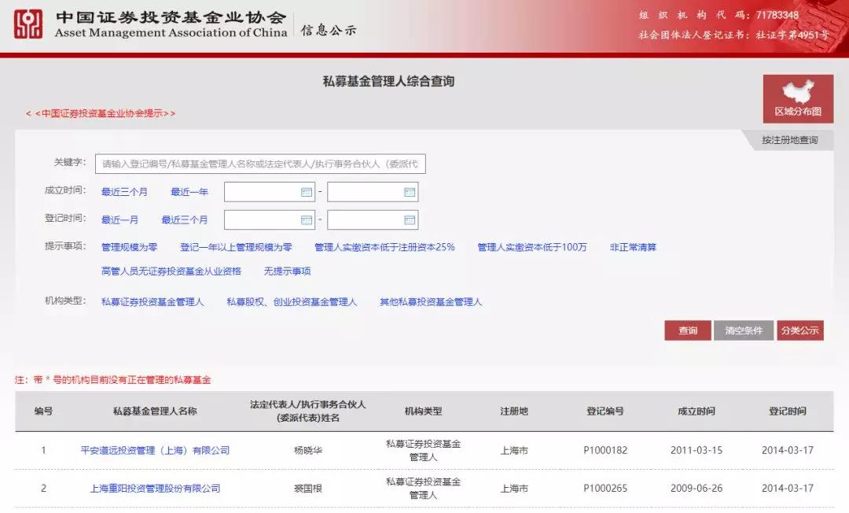Click the 登记编号 column header
Image resolution: width=849 pixels, height=513 pixels.
coord(605,412)
